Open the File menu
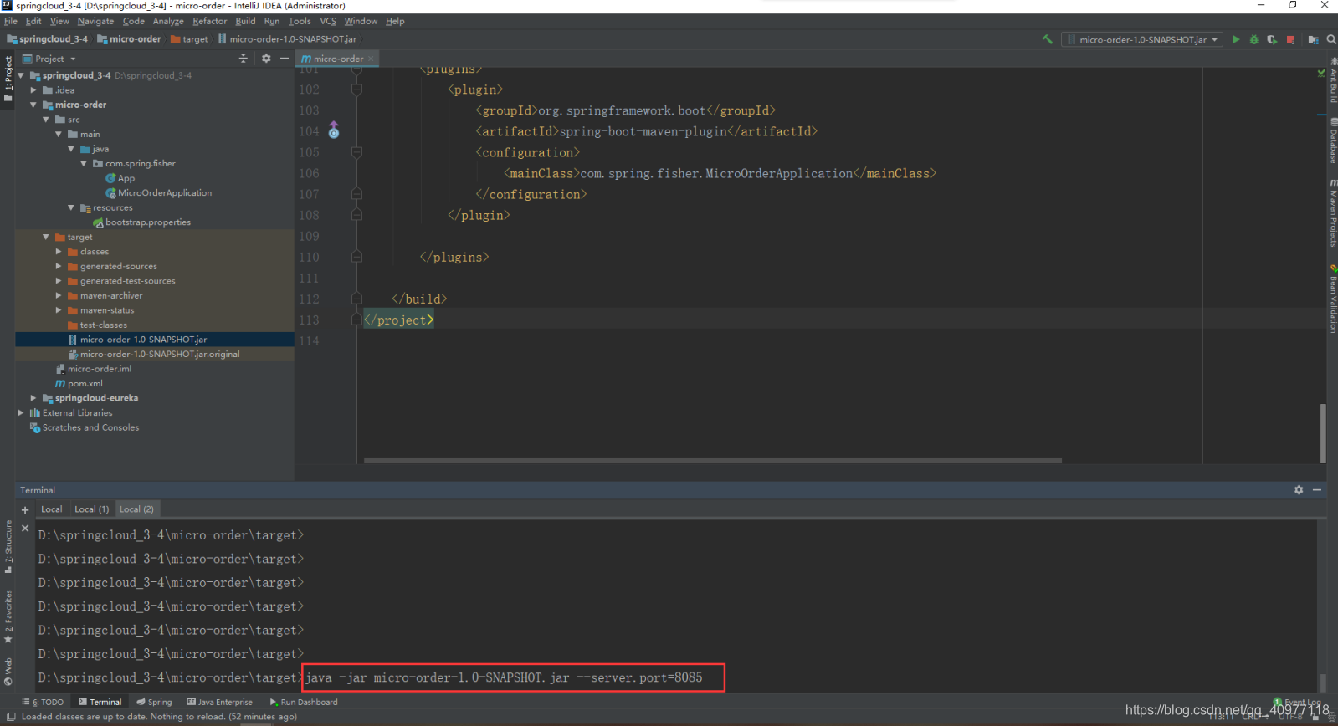This screenshot has width=1338, height=726. (11, 21)
